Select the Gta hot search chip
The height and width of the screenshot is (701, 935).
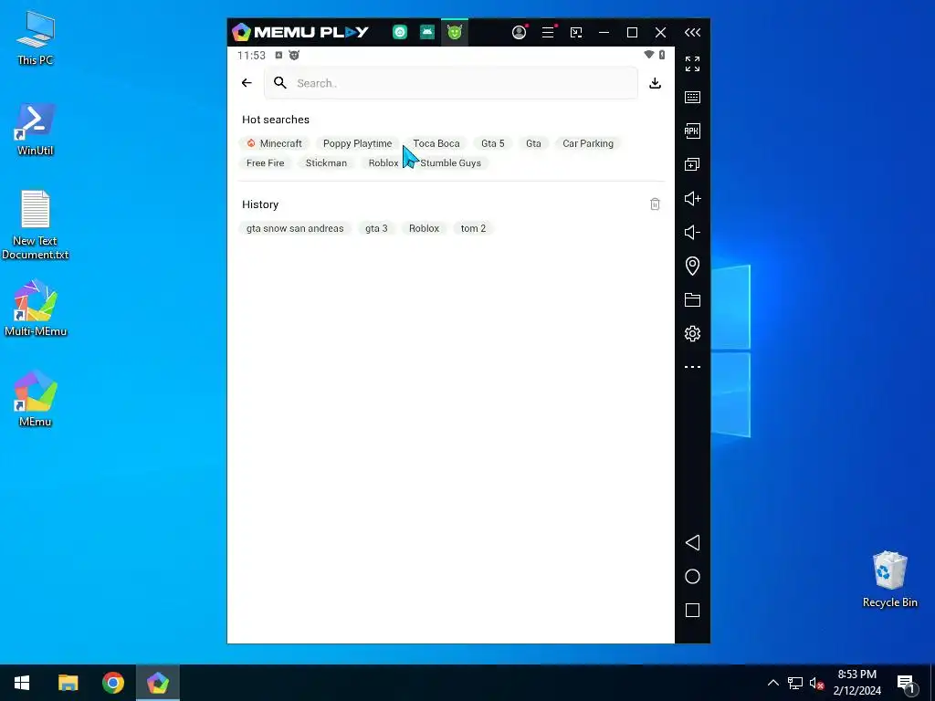[x=533, y=143]
